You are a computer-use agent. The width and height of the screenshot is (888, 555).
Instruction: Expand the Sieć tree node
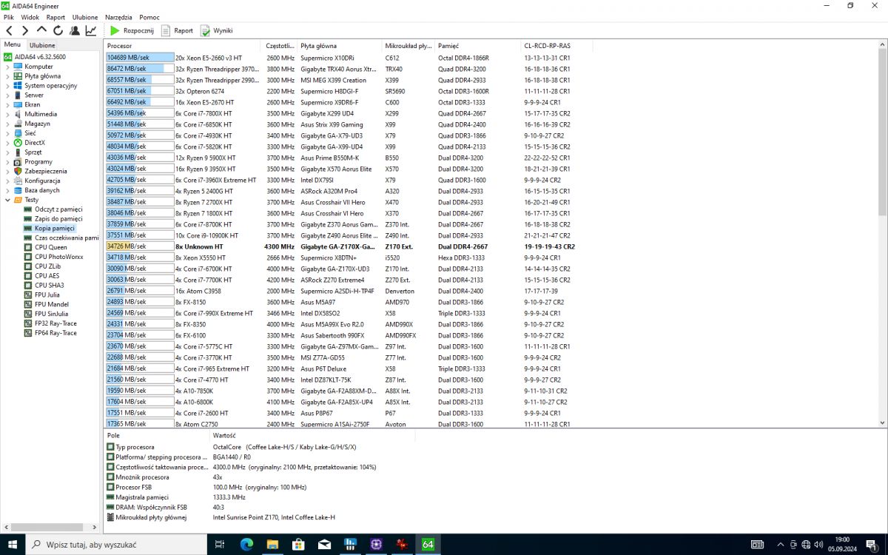click(8, 133)
